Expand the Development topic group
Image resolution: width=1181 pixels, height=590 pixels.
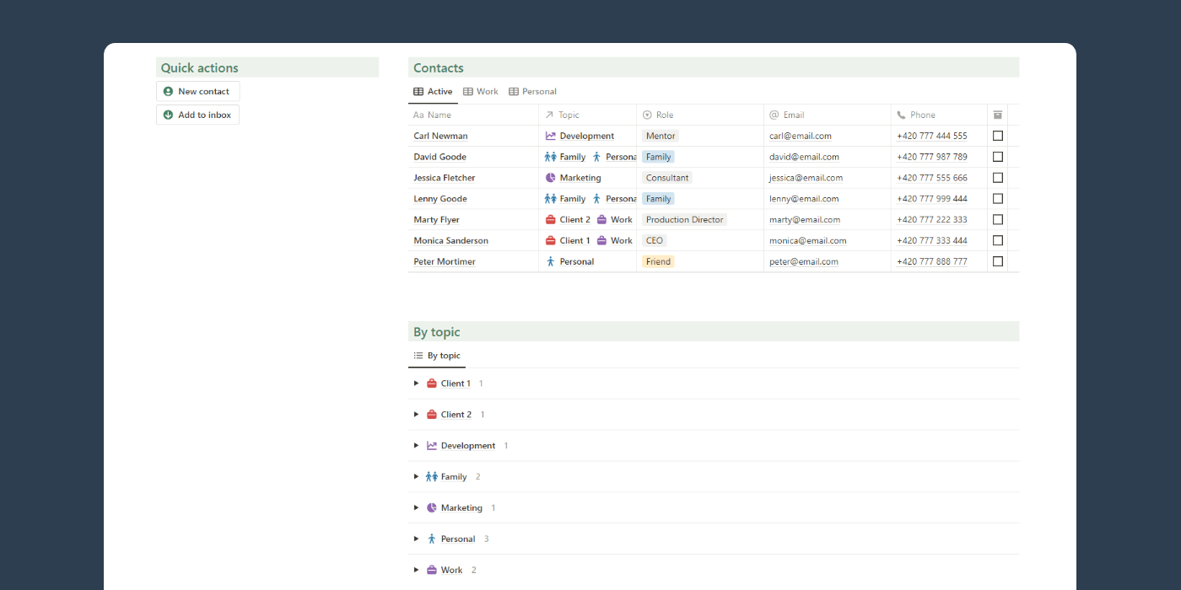click(416, 446)
